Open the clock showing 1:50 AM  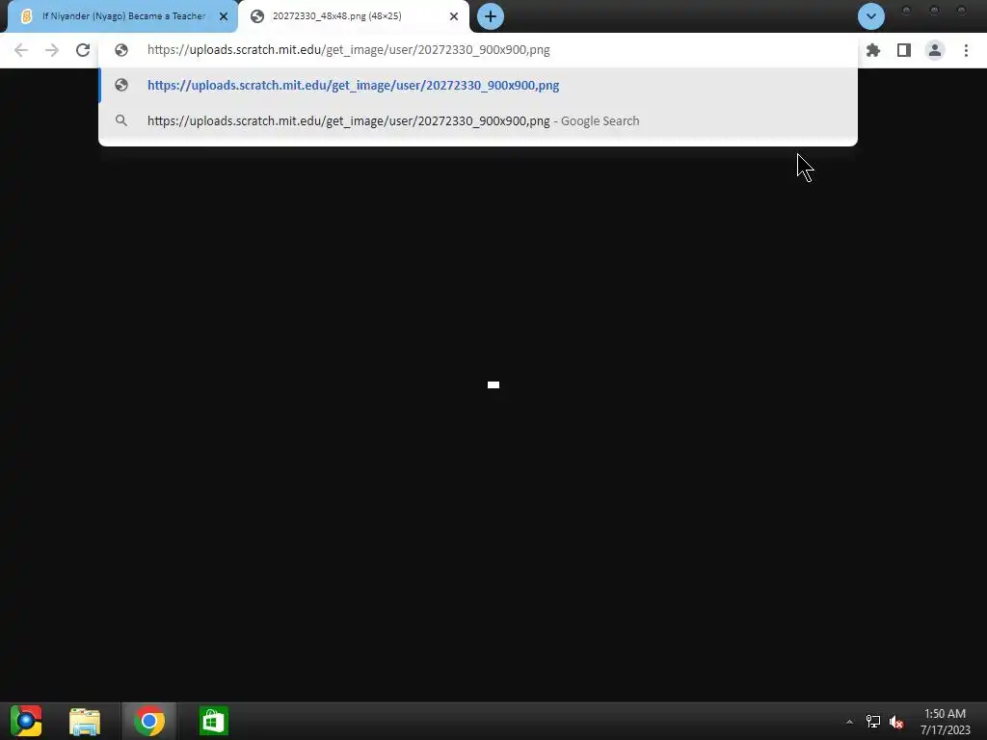click(945, 721)
